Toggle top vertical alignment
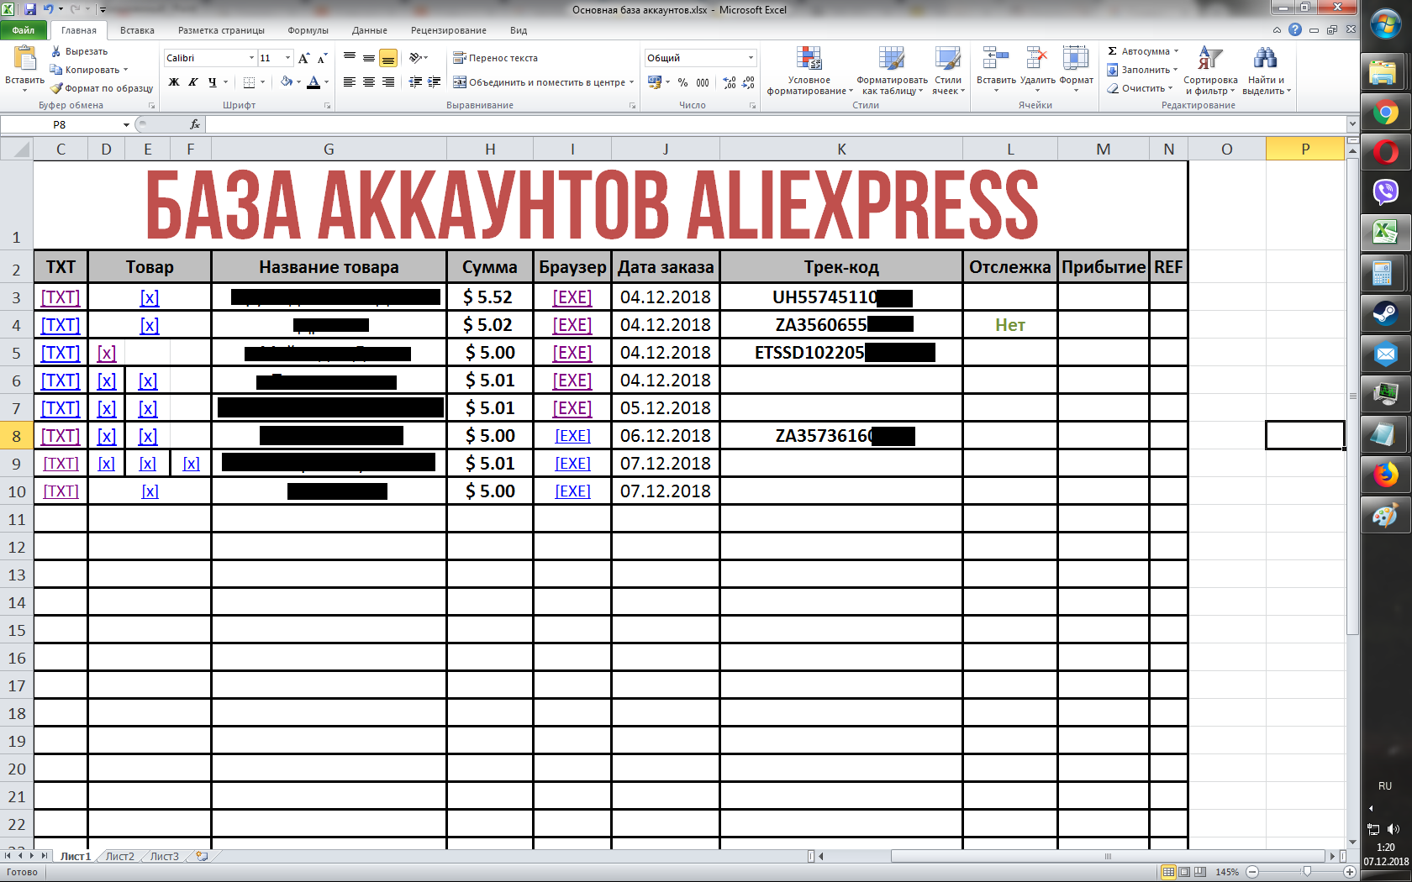Image resolution: width=1412 pixels, height=882 pixels. [x=350, y=58]
